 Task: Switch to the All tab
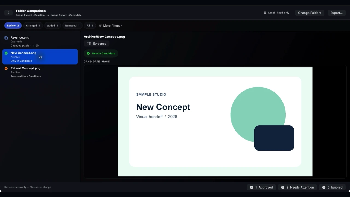(90, 25)
